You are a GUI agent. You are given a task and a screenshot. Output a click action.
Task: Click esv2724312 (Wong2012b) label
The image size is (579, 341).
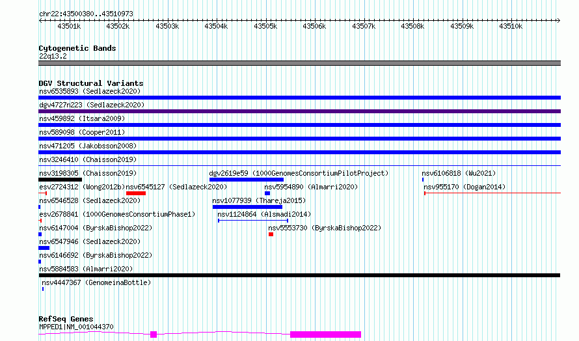click(82, 187)
